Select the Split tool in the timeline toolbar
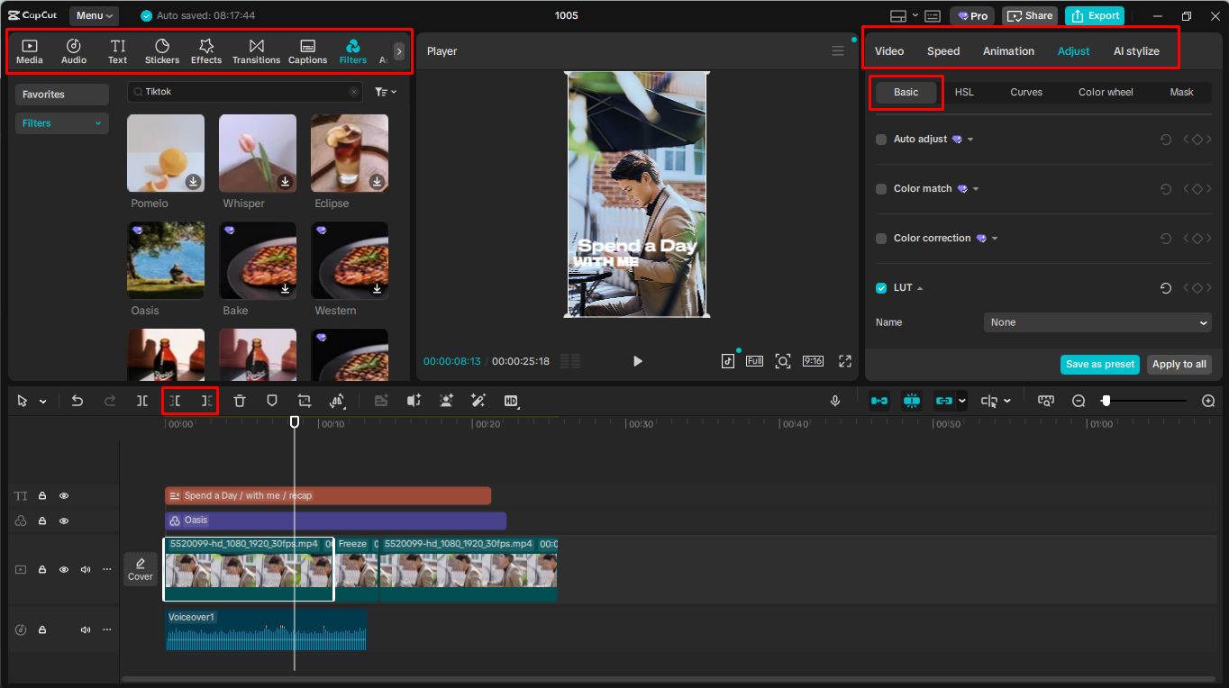Image resolution: width=1229 pixels, height=688 pixels. coord(141,401)
